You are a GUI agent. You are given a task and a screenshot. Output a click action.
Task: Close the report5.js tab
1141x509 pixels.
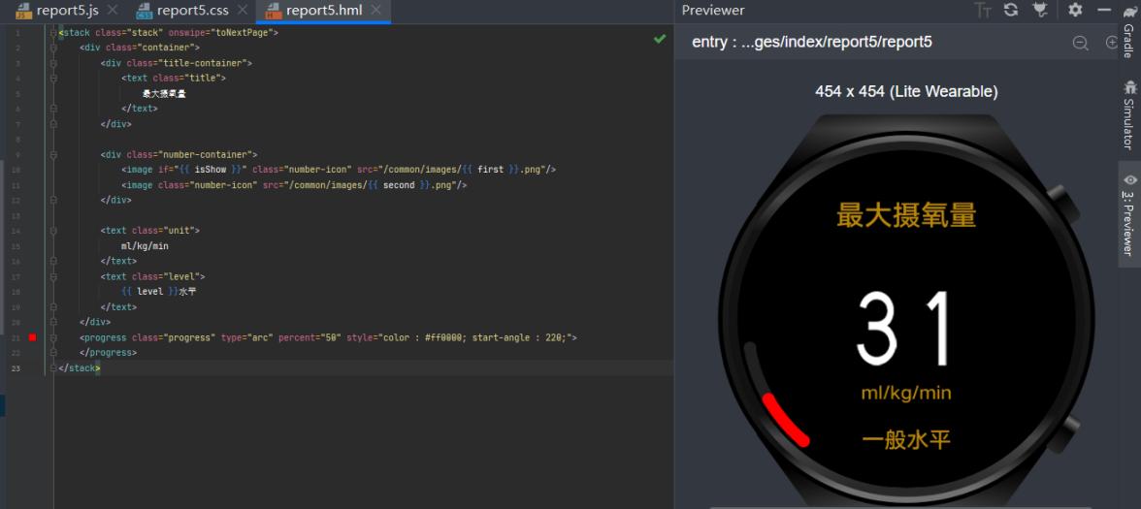[113, 11]
